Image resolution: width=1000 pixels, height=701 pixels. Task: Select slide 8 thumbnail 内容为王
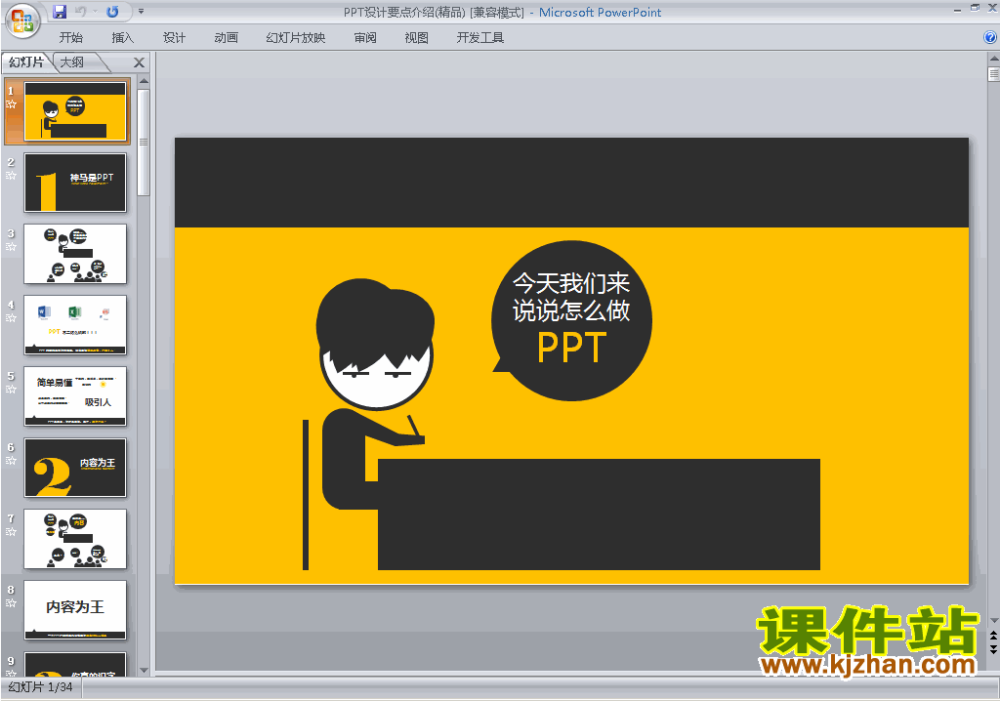75,610
